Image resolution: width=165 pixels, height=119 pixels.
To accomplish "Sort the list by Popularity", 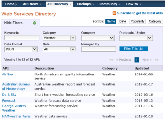I will click(x=137, y=21).
